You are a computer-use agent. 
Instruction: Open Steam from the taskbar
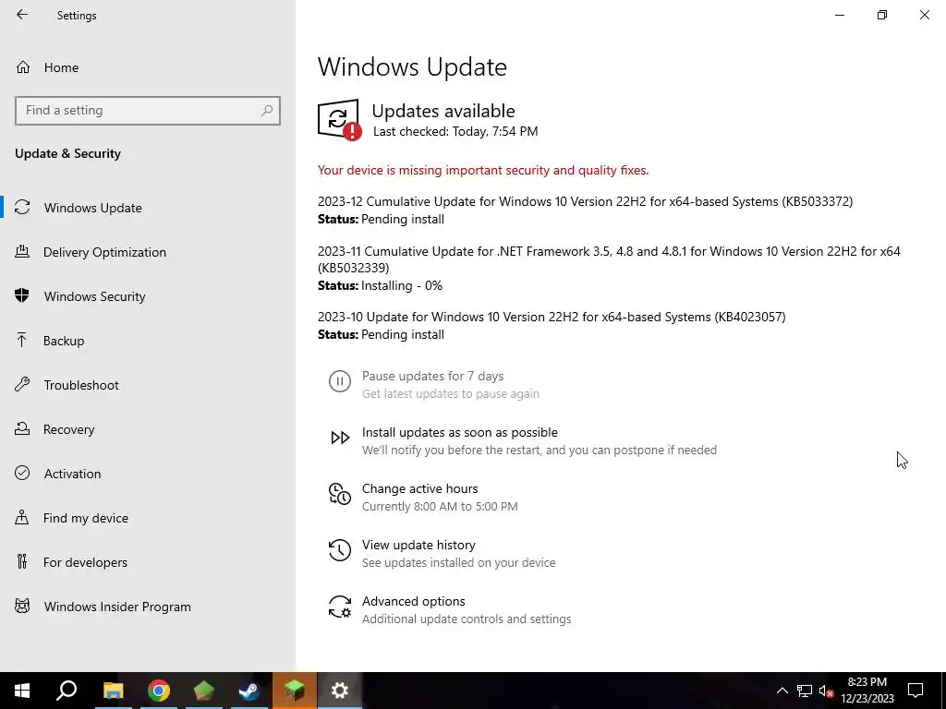click(x=249, y=691)
